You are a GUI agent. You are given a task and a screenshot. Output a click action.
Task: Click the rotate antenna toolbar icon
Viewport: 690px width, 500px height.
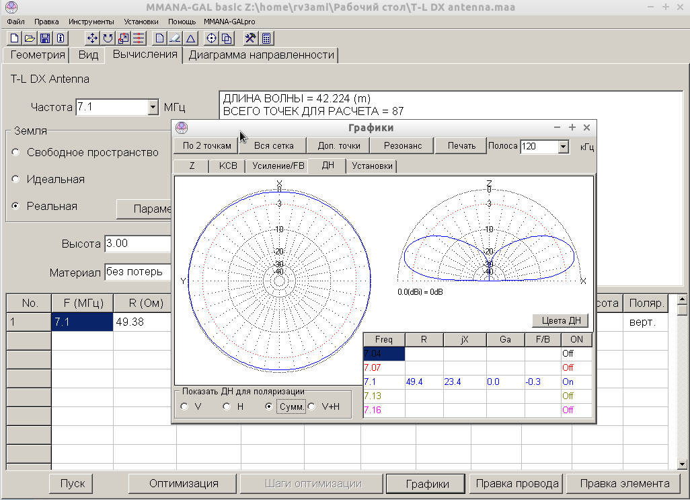coord(108,38)
